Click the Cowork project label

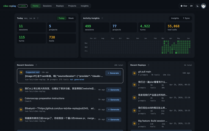(28, 101)
